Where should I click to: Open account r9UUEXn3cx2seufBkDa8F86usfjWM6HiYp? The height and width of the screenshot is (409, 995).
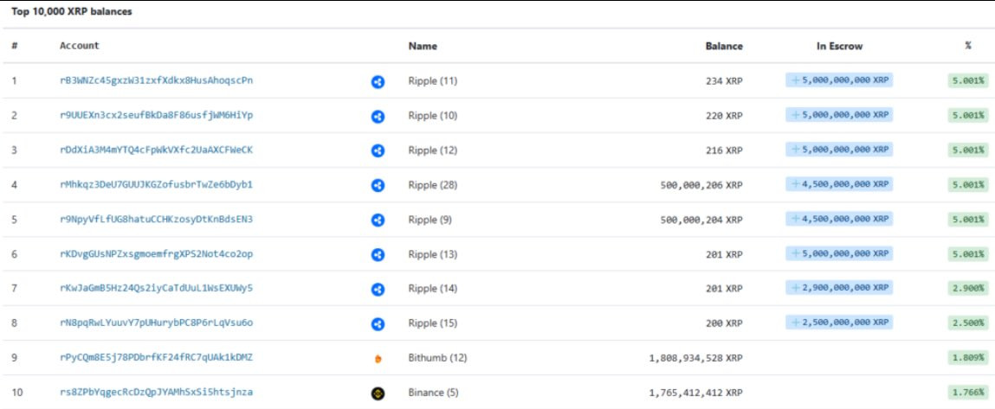pos(156,115)
